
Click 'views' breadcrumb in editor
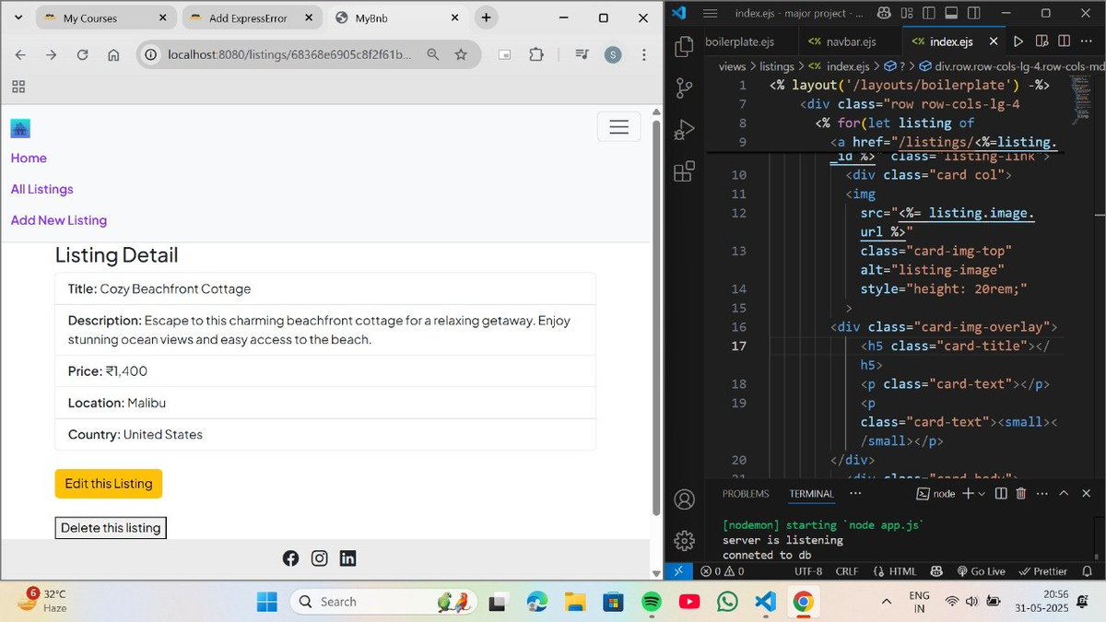click(732, 66)
